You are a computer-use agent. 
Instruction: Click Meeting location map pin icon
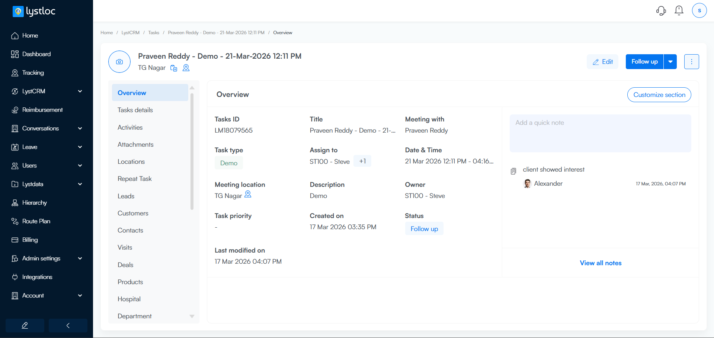point(248,194)
